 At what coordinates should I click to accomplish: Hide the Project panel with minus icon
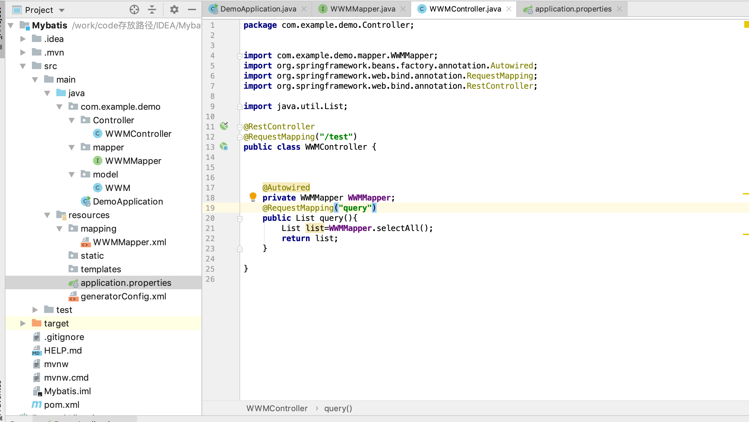(192, 9)
